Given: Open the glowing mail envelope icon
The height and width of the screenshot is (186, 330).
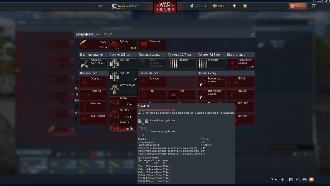Looking at the screenshot, I should (x=311, y=179).
